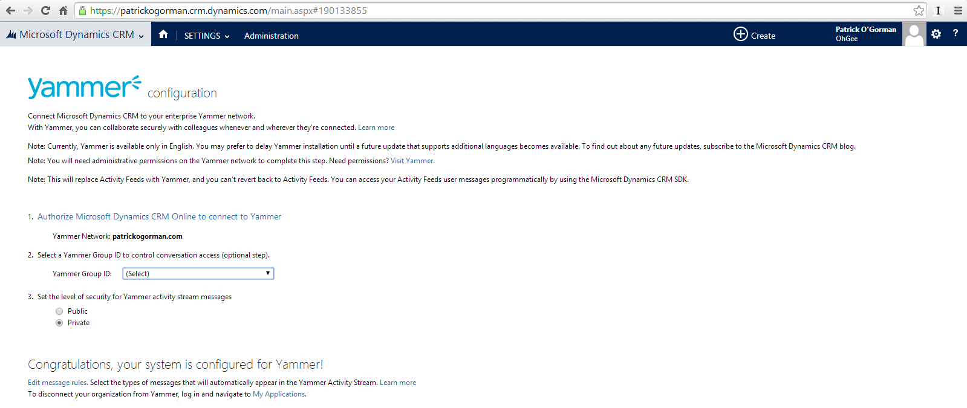This screenshot has height=408, width=967.
Task: Click the help question mark icon
Action: click(956, 33)
